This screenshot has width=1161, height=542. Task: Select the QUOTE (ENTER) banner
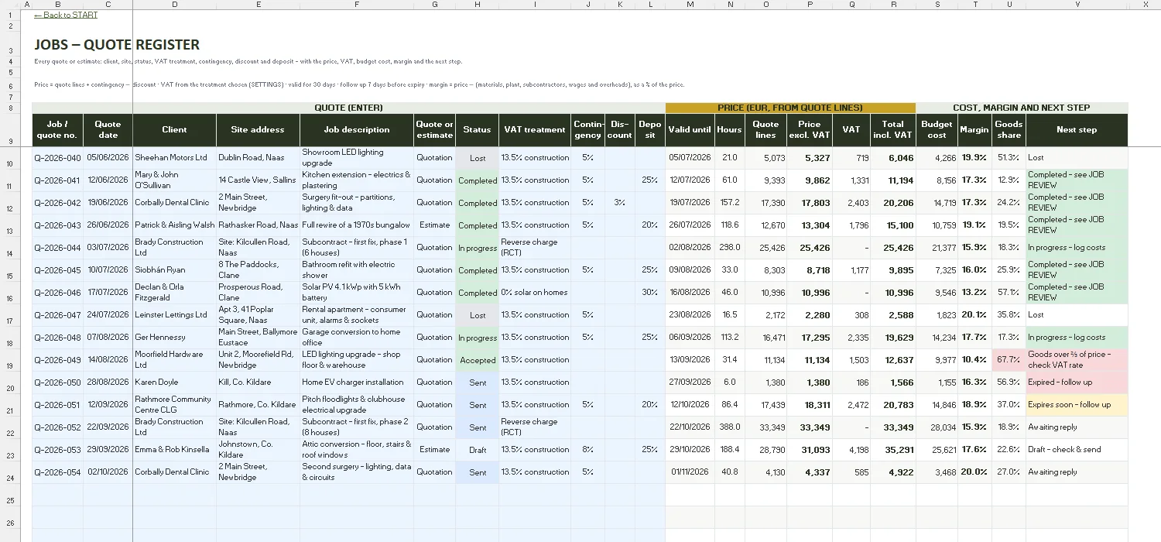tap(349, 108)
